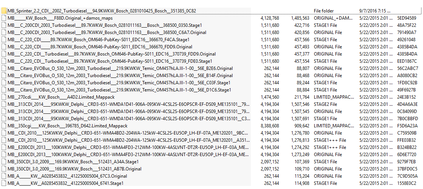Click the size value 8,388,608
The image size is (423, 189).
[x=270, y=125]
